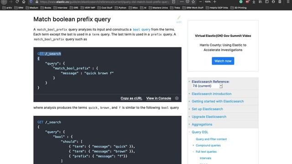Click the pencil edit icon beside title
292x164 pixels.
coord(179,19)
